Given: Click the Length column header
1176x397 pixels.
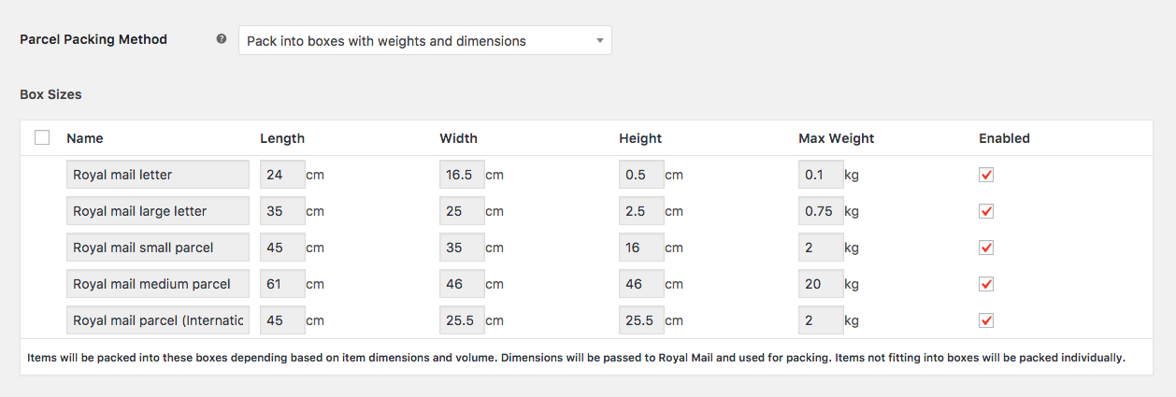Looking at the screenshot, I should pos(282,138).
